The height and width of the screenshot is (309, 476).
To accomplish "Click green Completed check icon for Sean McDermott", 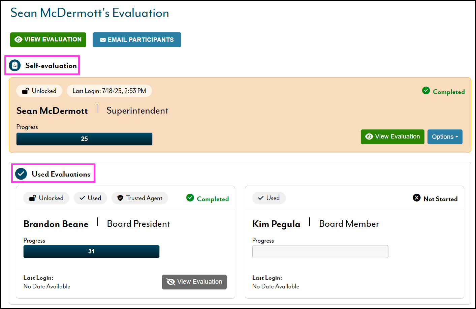I will pos(426,91).
